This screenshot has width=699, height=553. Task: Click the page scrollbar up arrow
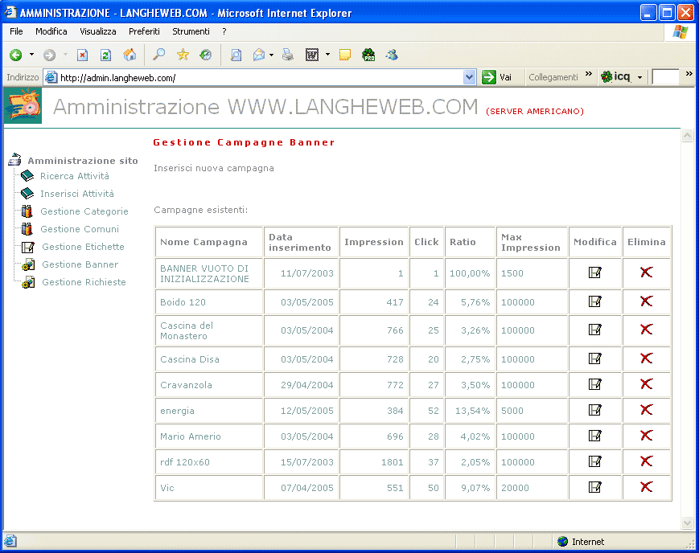coord(687,135)
